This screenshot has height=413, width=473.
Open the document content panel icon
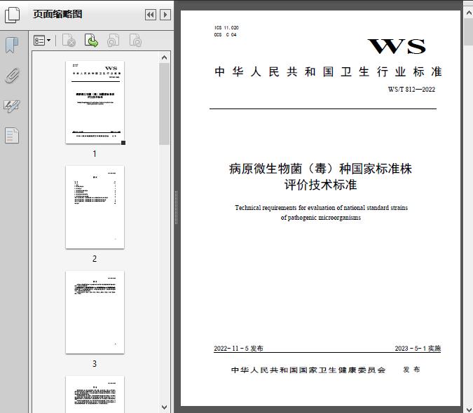click(x=12, y=135)
